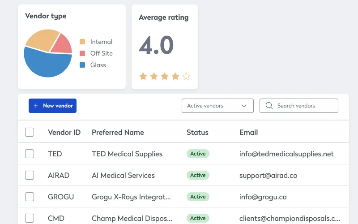Select the Glass legend blue swatch

click(82, 65)
